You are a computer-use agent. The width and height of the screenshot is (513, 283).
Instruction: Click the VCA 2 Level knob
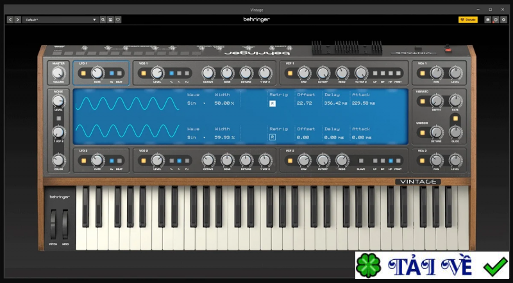click(x=455, y=160)
